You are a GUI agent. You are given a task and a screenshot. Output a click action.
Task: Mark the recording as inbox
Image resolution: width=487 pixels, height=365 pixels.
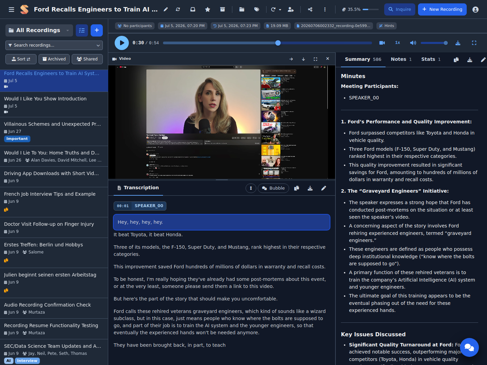pos(193,9)
